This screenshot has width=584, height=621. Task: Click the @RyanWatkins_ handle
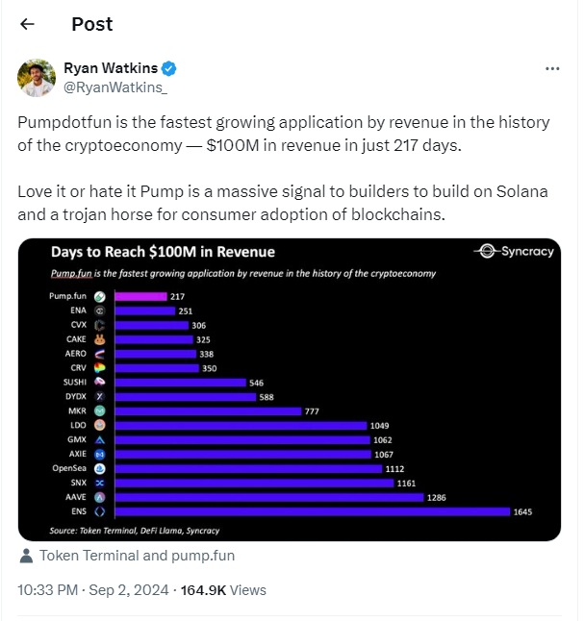click(114, 87)
